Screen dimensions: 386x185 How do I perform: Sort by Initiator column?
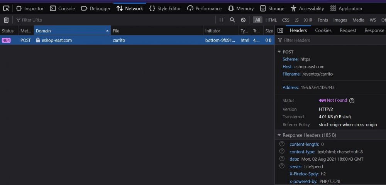click(x=221, y=31)
